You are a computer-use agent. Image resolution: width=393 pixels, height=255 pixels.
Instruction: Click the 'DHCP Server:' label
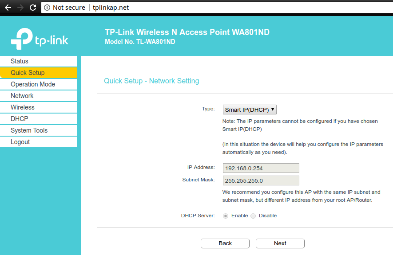198,216
